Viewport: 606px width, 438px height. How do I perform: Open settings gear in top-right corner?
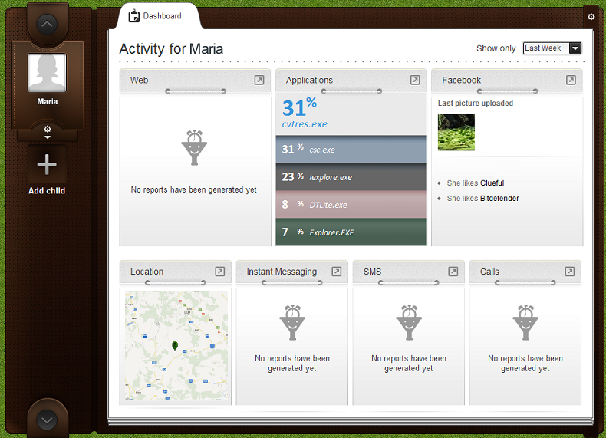point(591,16)
